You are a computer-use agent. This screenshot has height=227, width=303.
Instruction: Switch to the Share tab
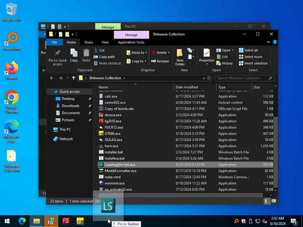[88, 42]
